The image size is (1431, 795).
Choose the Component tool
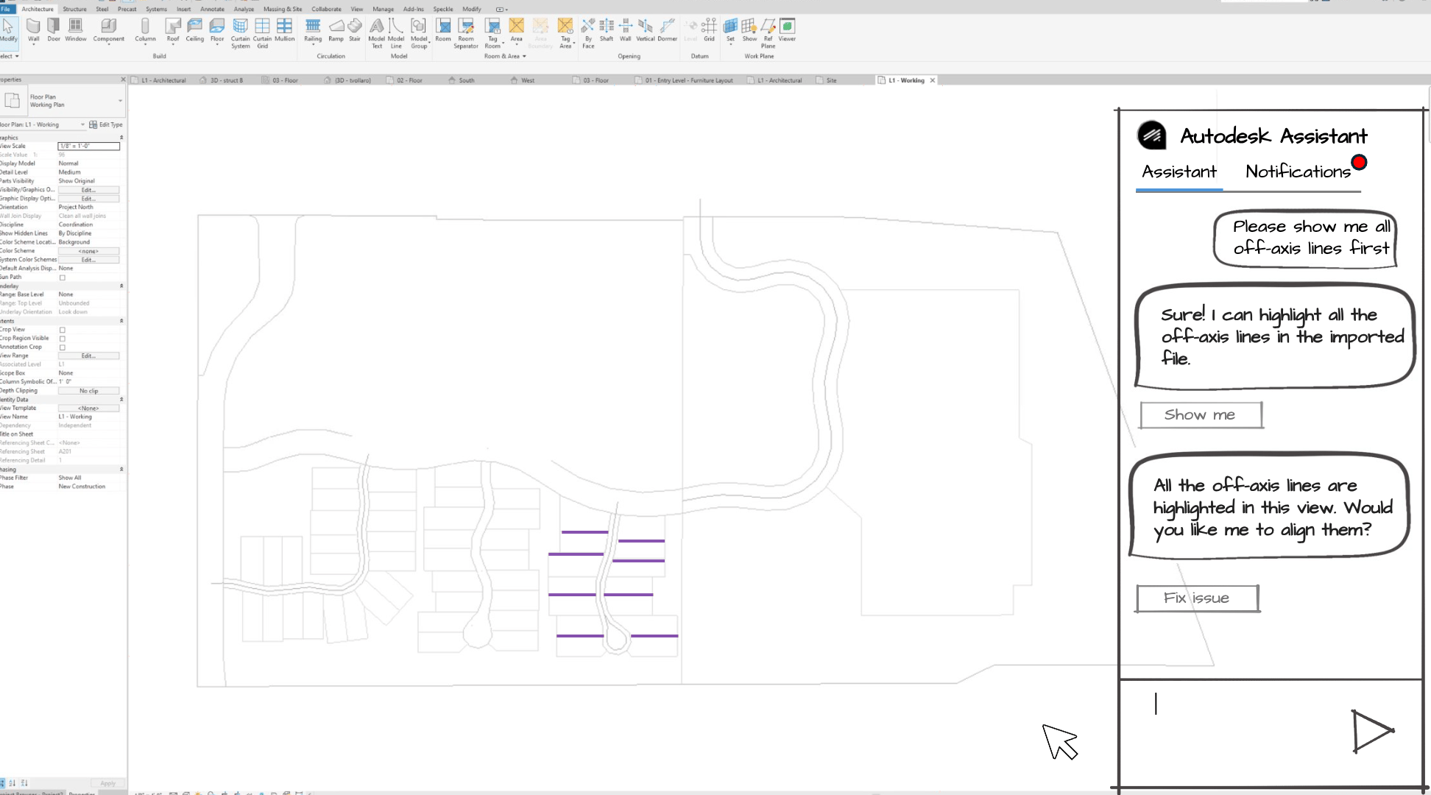click(x=108, y=30)
